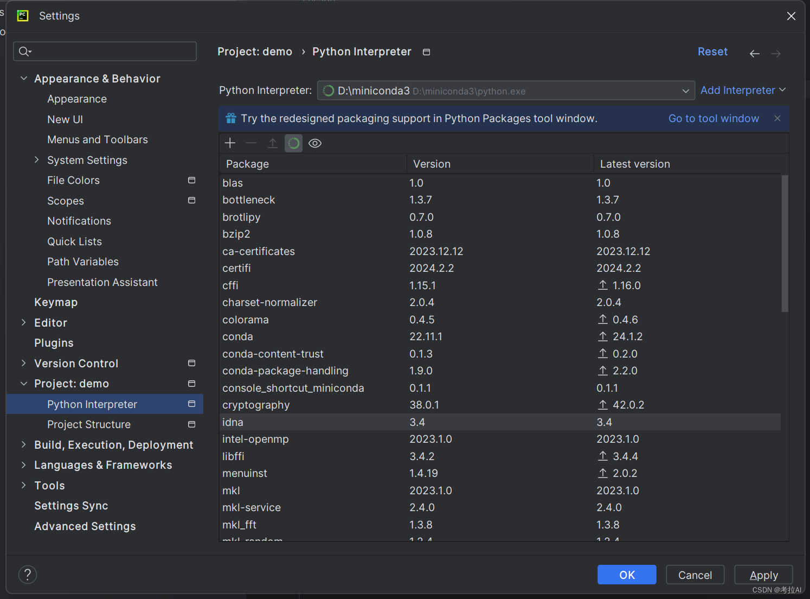Viewport: 810px width, 599px height.
Task: Collapse Appearance & Behavior section
Action: (24, 79)
